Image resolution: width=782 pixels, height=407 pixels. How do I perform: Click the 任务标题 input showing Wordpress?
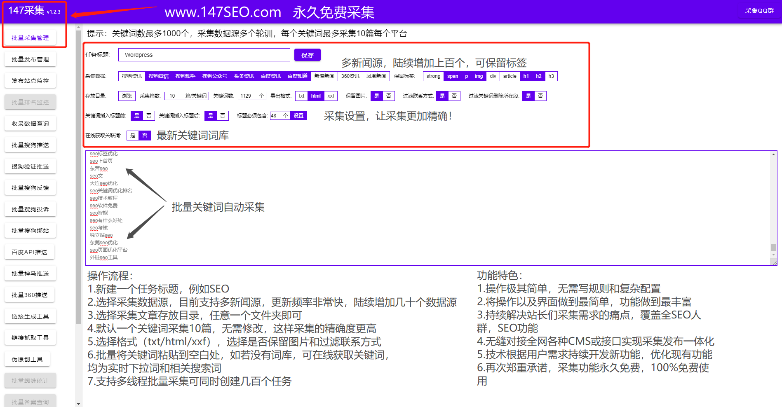point(204,55)
